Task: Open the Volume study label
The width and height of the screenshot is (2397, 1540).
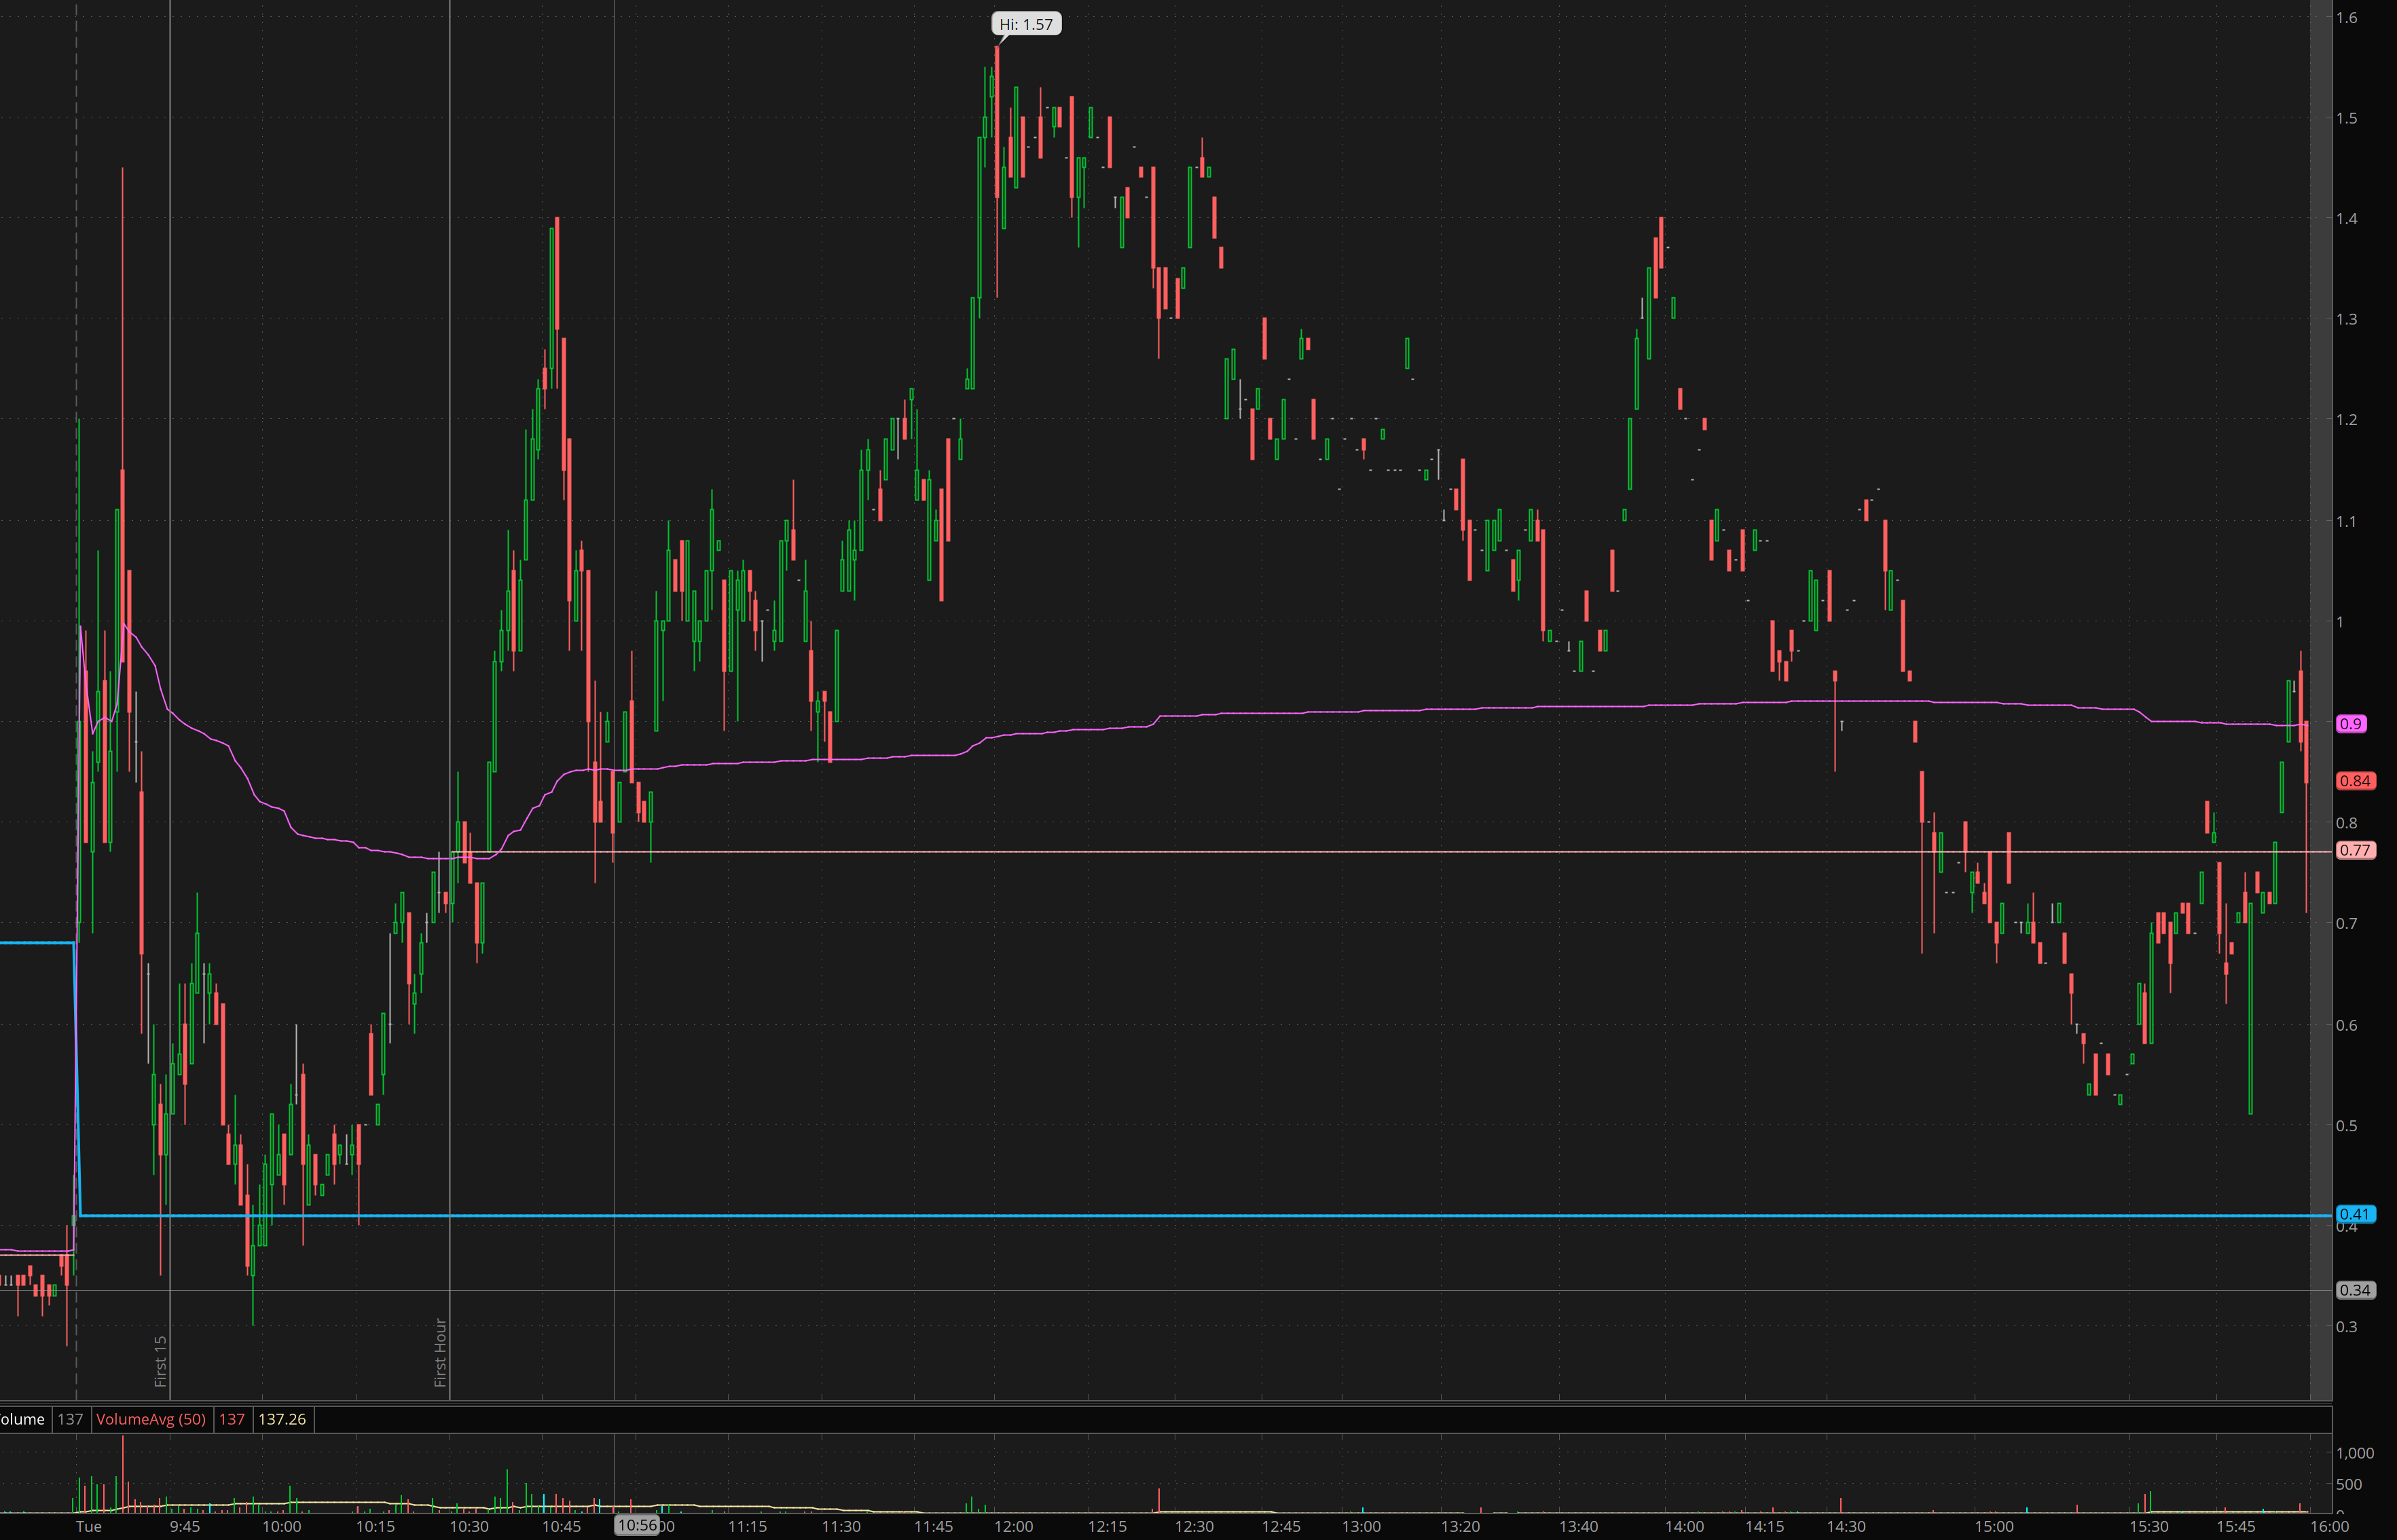Action: pos(22,1419)
